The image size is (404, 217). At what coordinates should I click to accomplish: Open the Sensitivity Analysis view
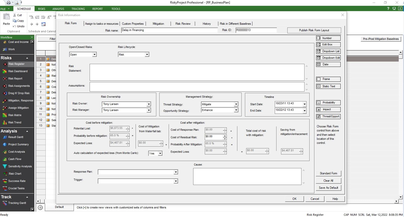[20, 167]
